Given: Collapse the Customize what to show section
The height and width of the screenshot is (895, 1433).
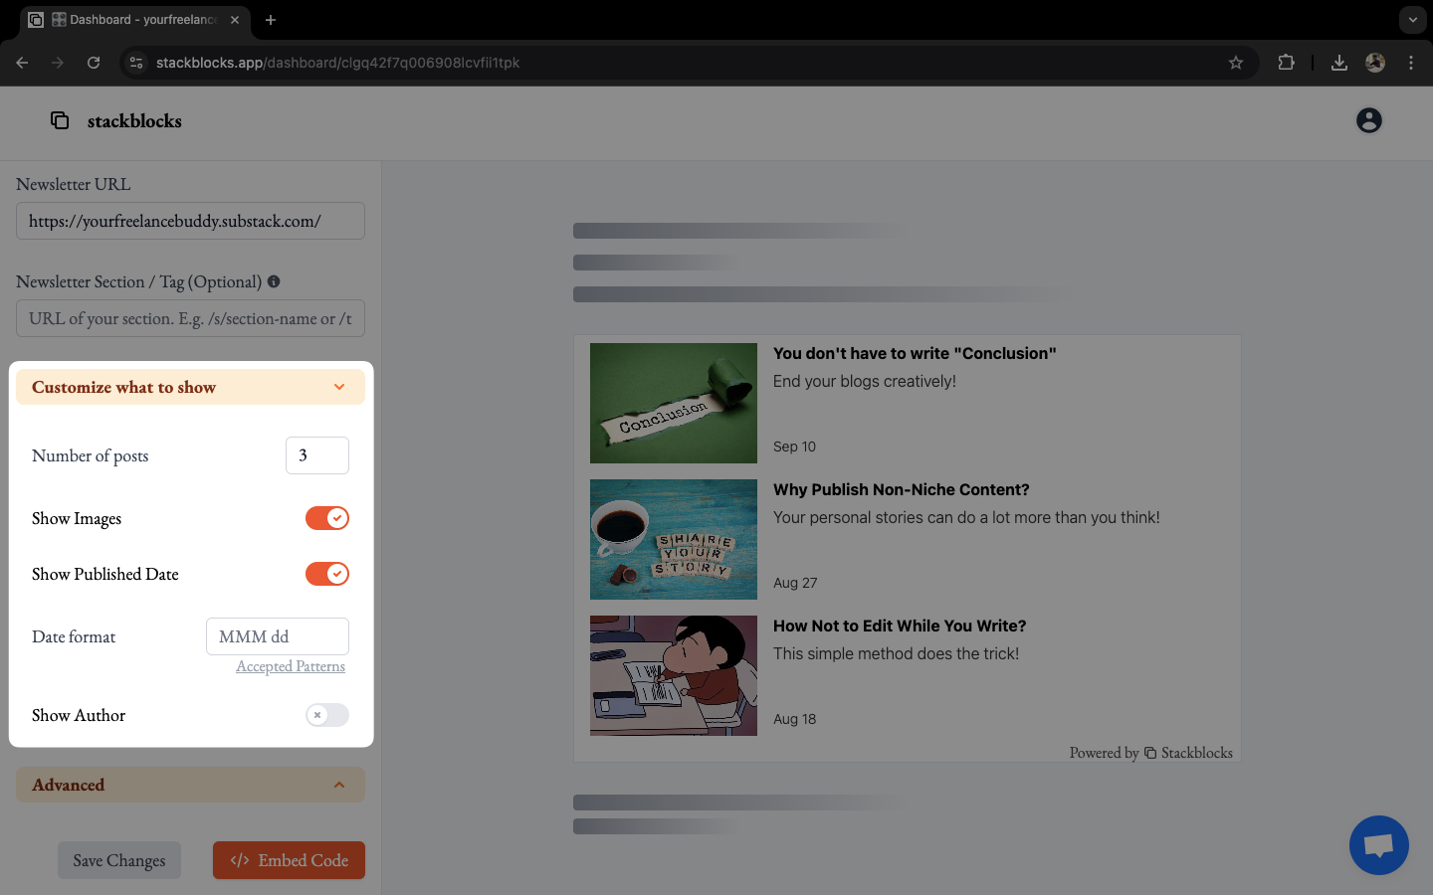Looking at the screenshot, I should [190, 387].
